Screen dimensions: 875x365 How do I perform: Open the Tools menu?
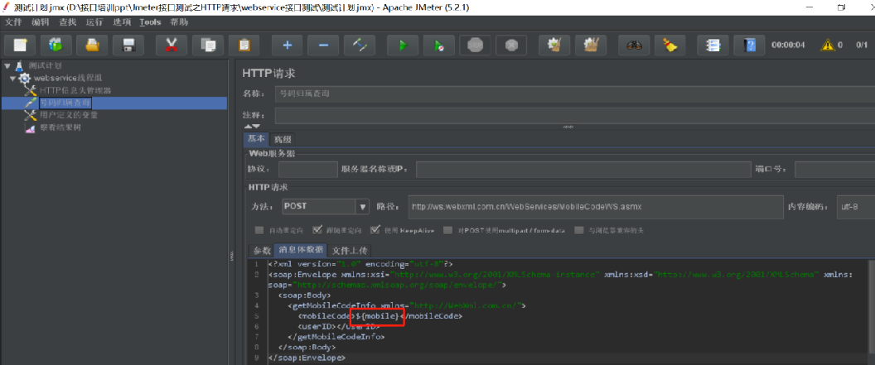(x=150, y=22)
